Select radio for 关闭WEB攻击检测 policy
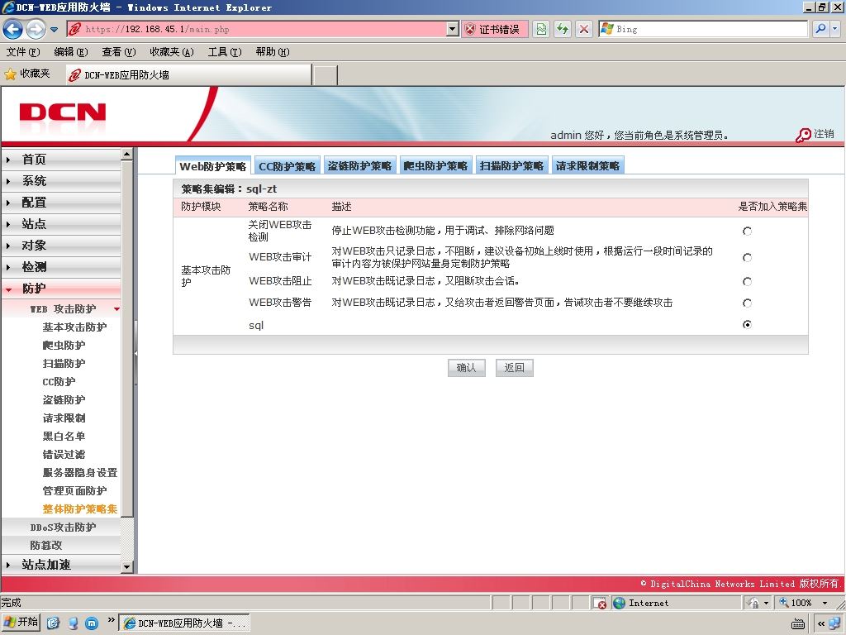 [x=747, y=232]
